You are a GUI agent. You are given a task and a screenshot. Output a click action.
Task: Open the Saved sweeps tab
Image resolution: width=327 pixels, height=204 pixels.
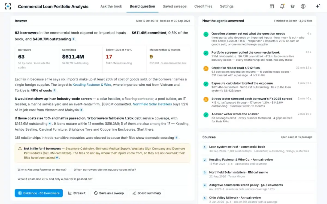point(175,6)
